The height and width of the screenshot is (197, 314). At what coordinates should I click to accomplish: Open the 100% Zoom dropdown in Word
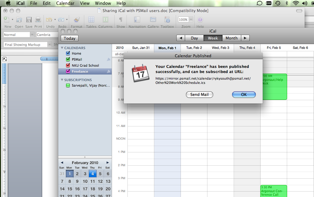pos(191,20)
